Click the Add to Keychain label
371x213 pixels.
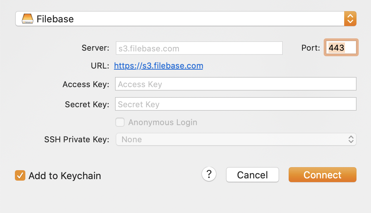(x=65, y=176)
